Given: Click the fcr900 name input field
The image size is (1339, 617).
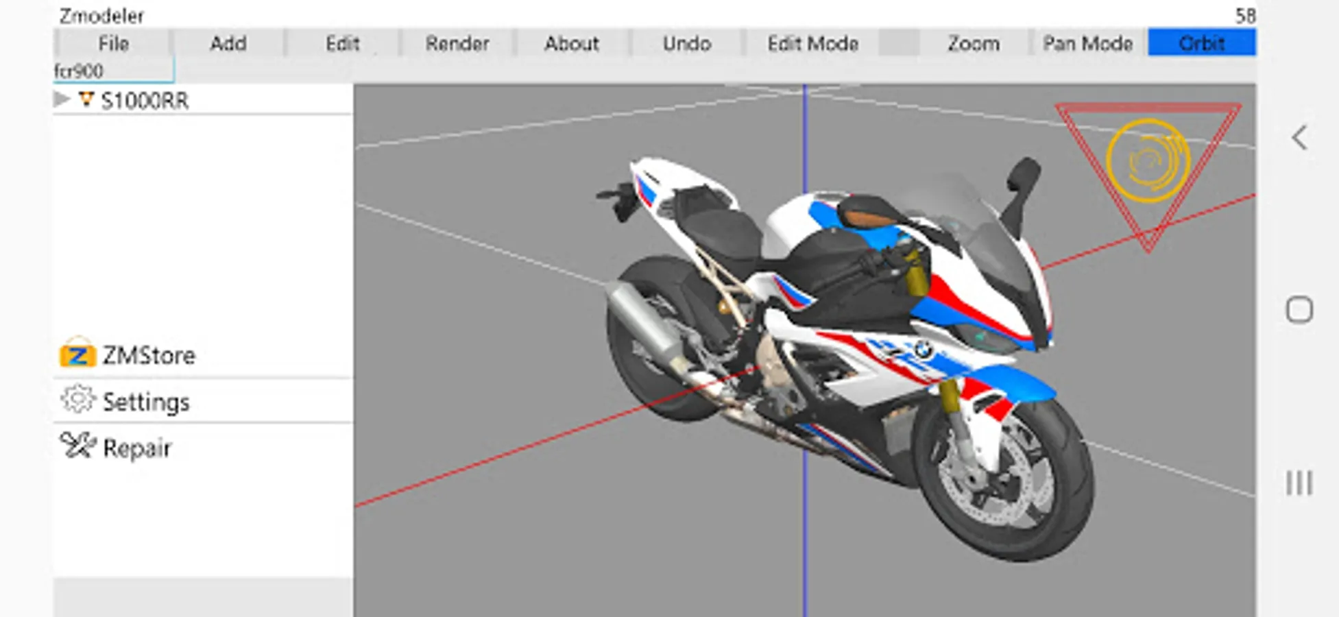Looking at the screenshot, I should coord(114,71).
